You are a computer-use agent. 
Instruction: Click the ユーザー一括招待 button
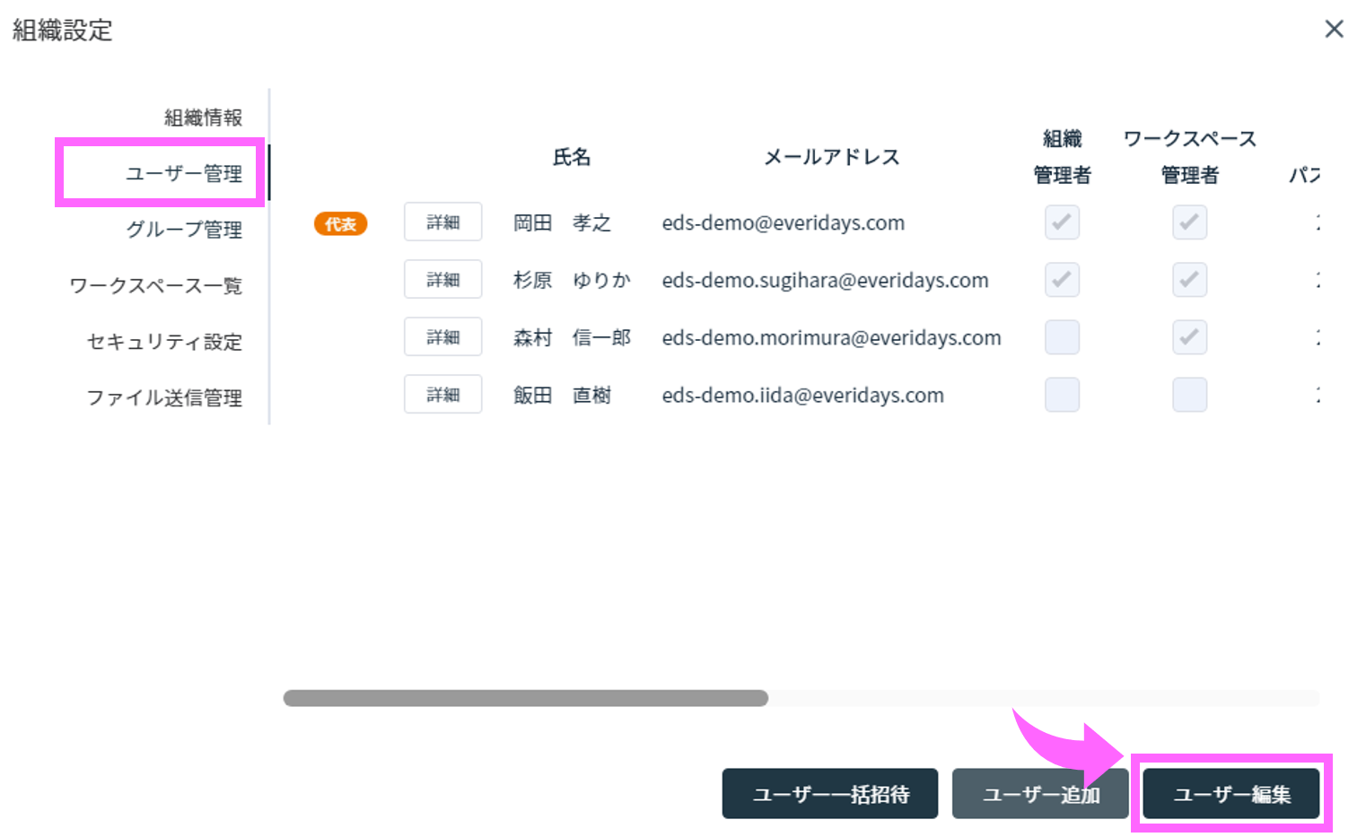coord(828,793)
